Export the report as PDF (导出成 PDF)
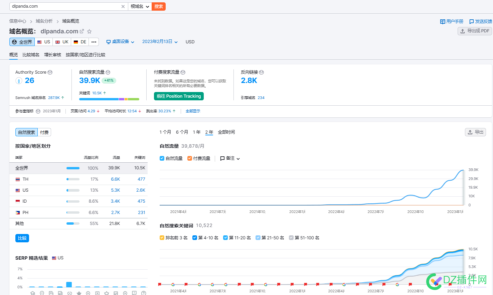The width and height of the screenshot is (493, 295). coord(475,31)
